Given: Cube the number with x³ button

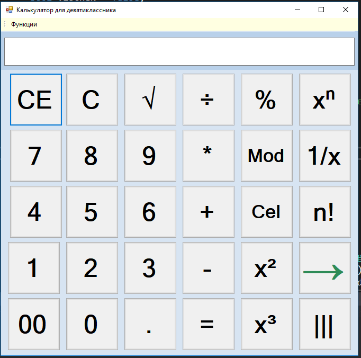Looking at the screenshot, I should click(x=267, y=324).
